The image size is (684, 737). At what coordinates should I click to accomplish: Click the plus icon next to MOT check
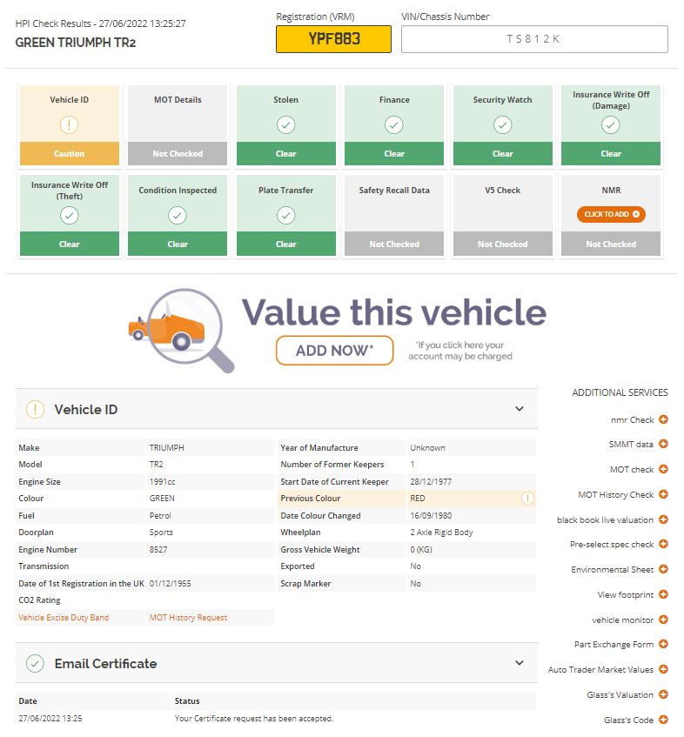coord(663,469)
